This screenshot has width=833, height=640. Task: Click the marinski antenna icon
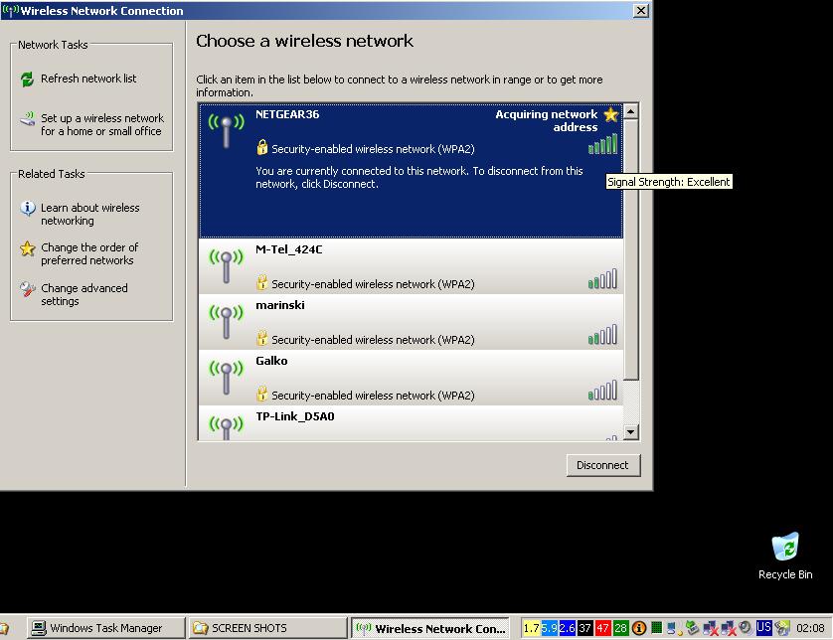coord(227,321)
